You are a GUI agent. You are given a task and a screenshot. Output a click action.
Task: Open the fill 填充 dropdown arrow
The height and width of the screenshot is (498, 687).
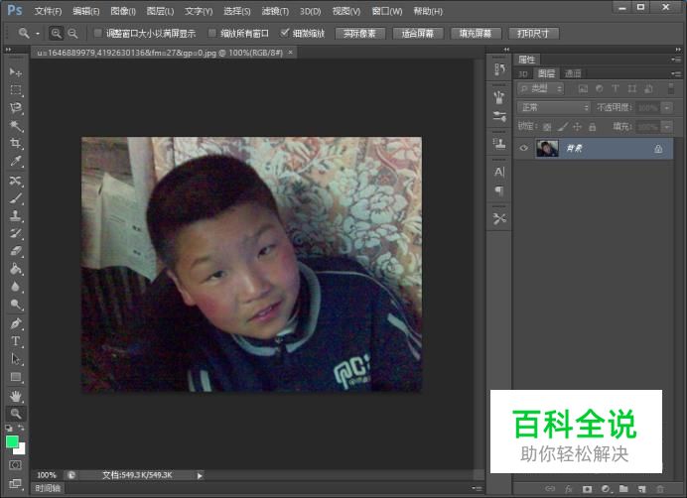pyautogui.click(x=667, y=127)
